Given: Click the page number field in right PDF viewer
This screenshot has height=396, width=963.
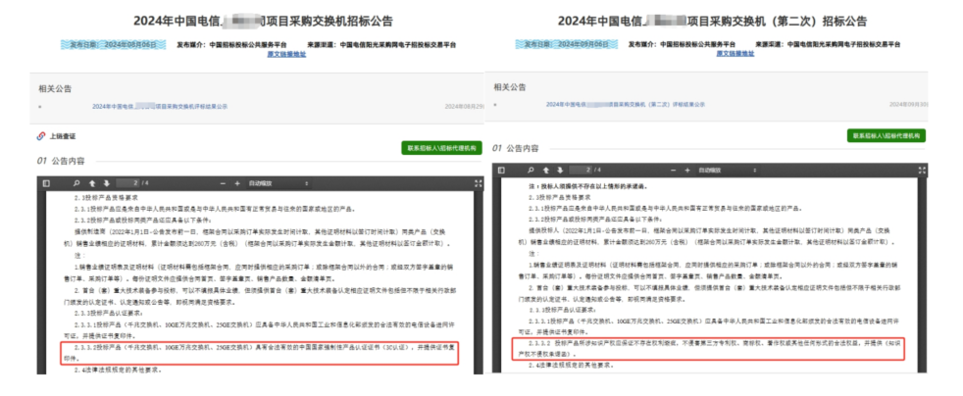Looking at the screenshot, I should pos(581,171).
